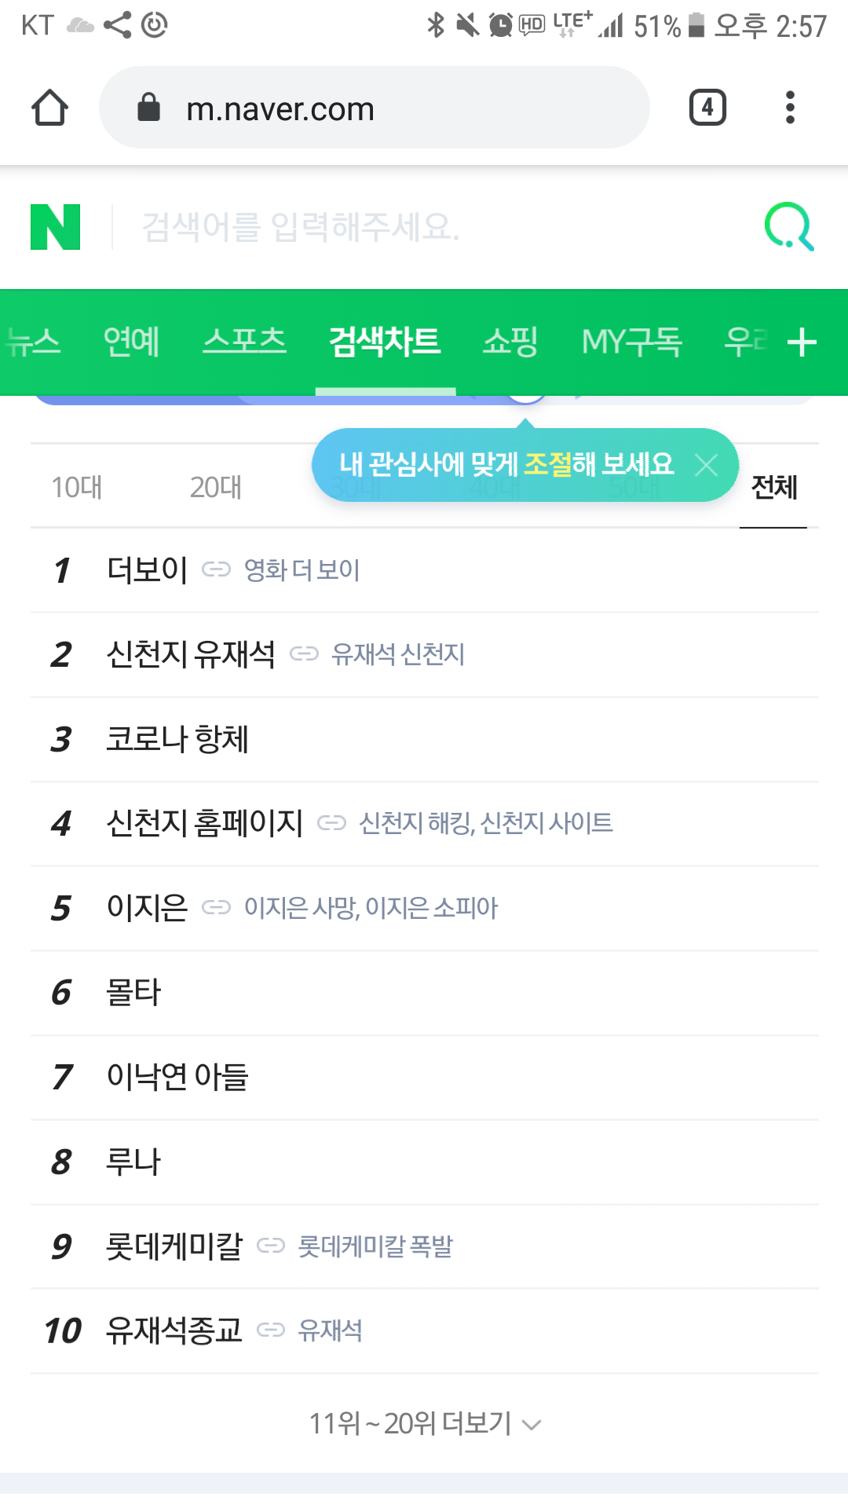Open the tab switcher showing 4 tabs

707,108
